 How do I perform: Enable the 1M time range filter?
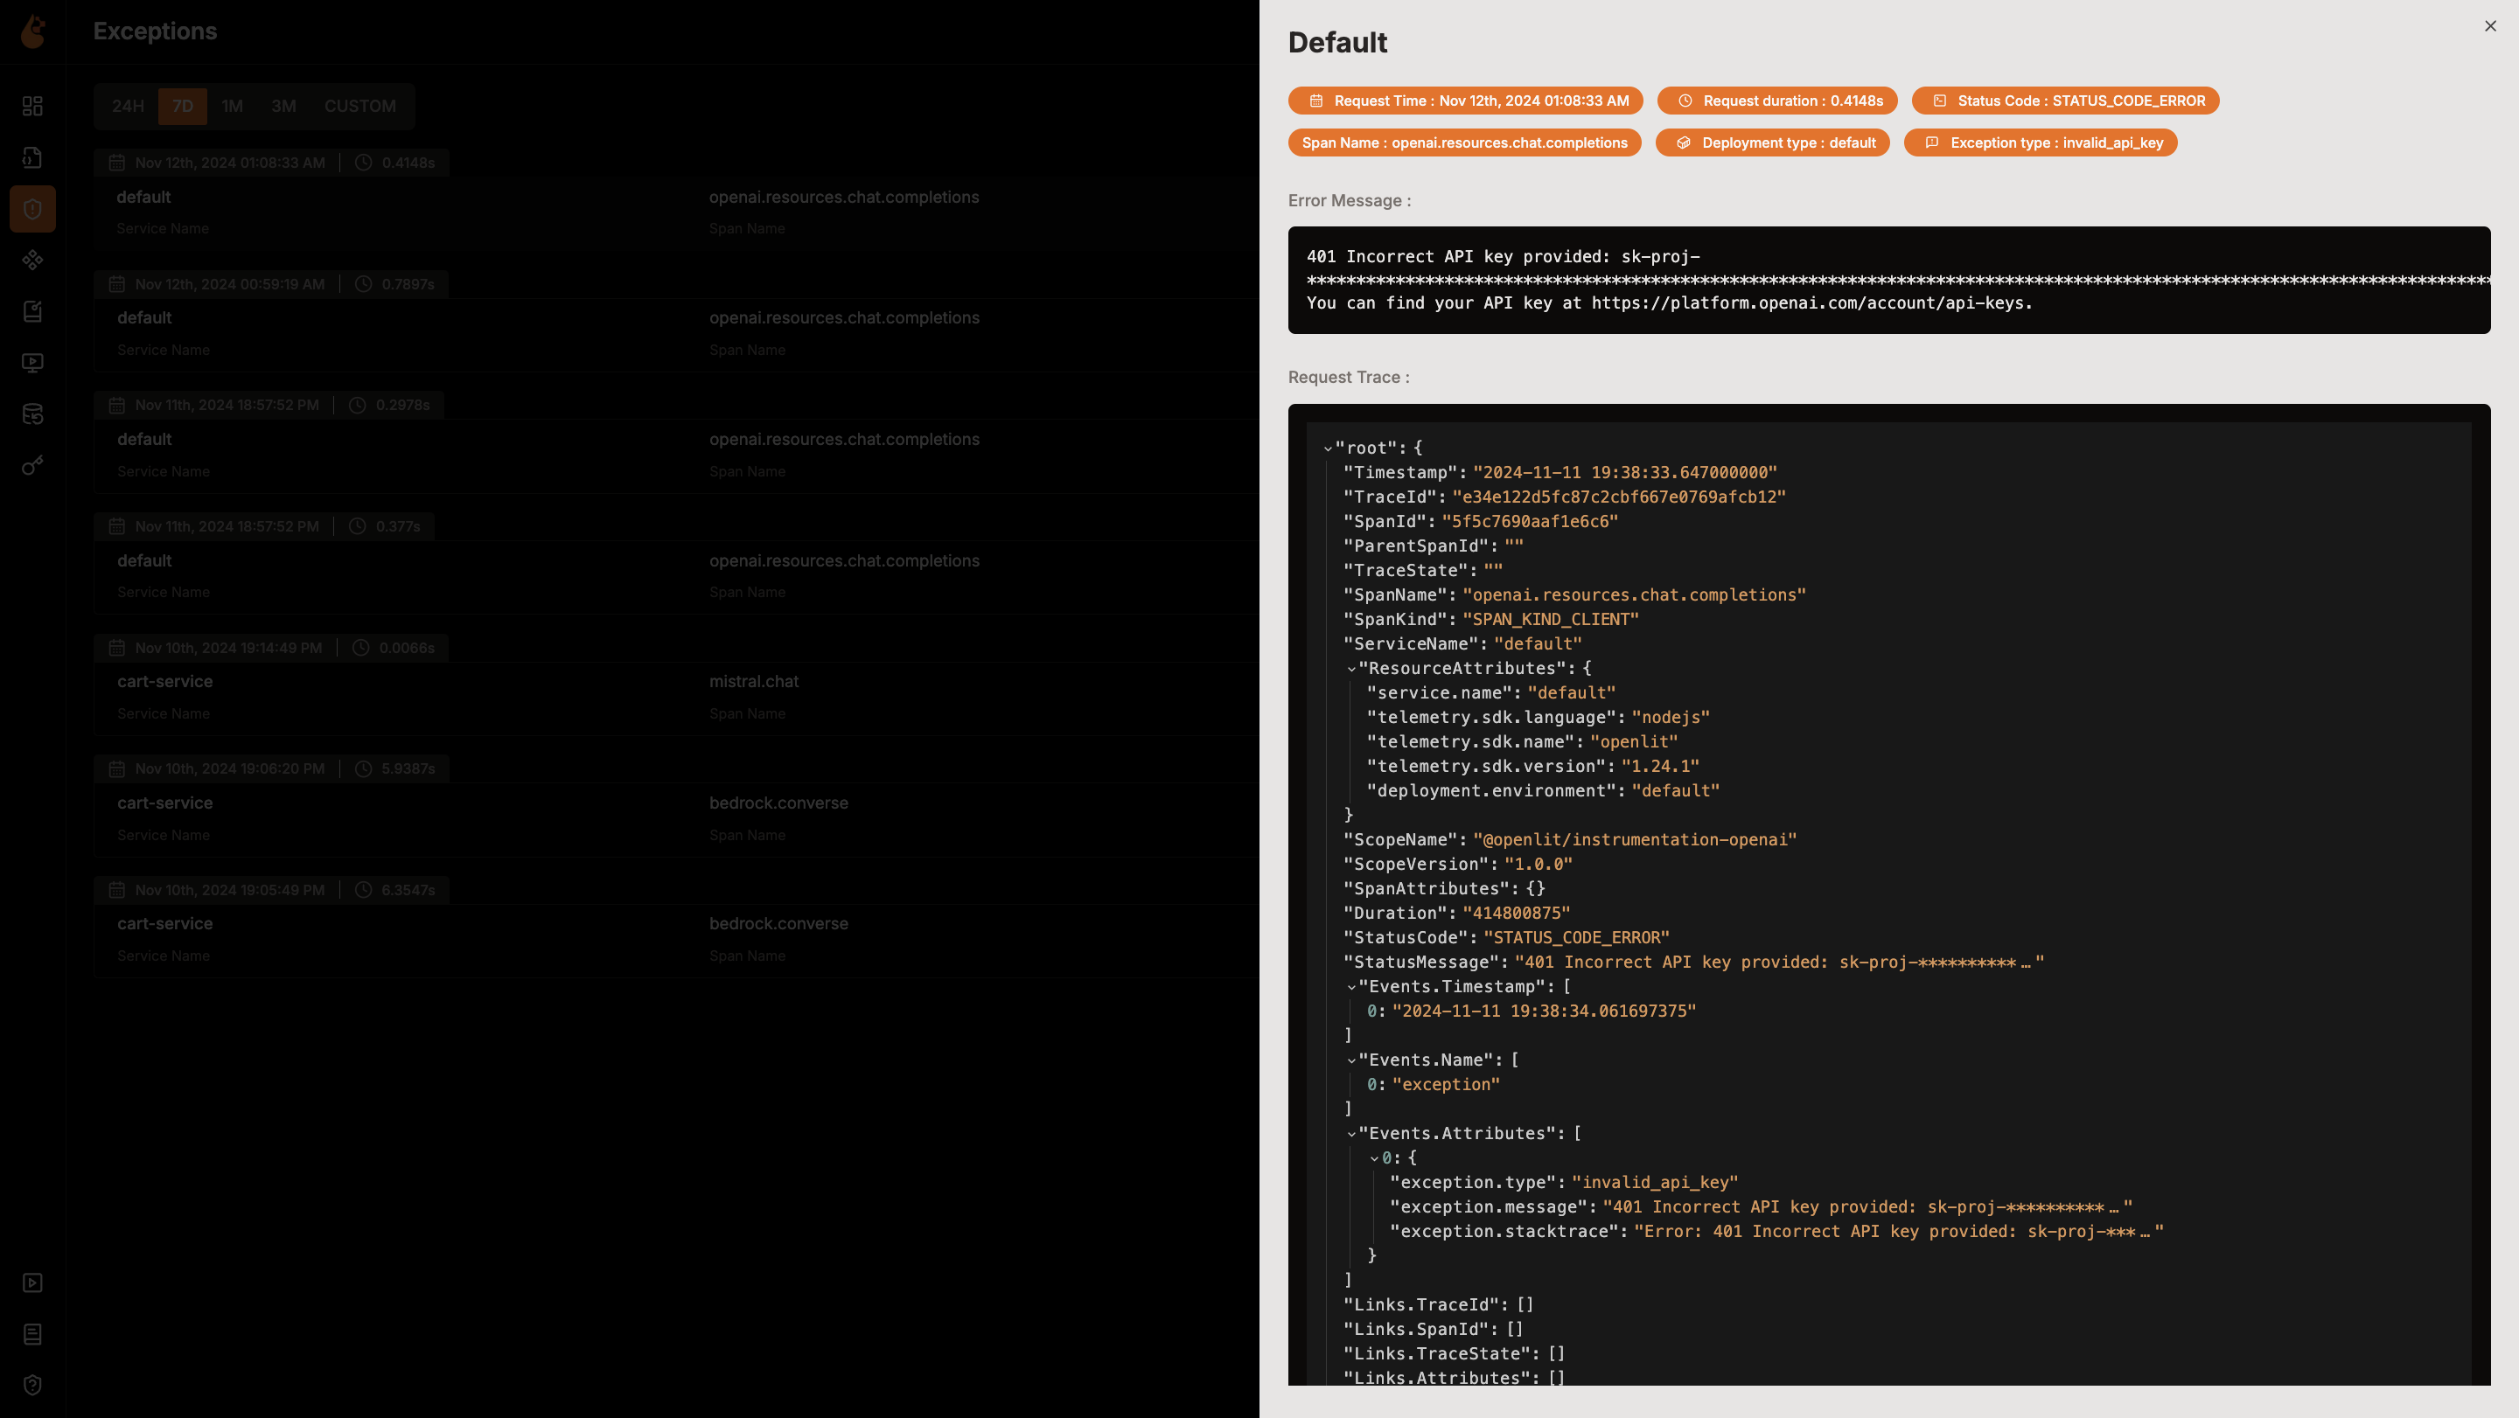(233, 106)
